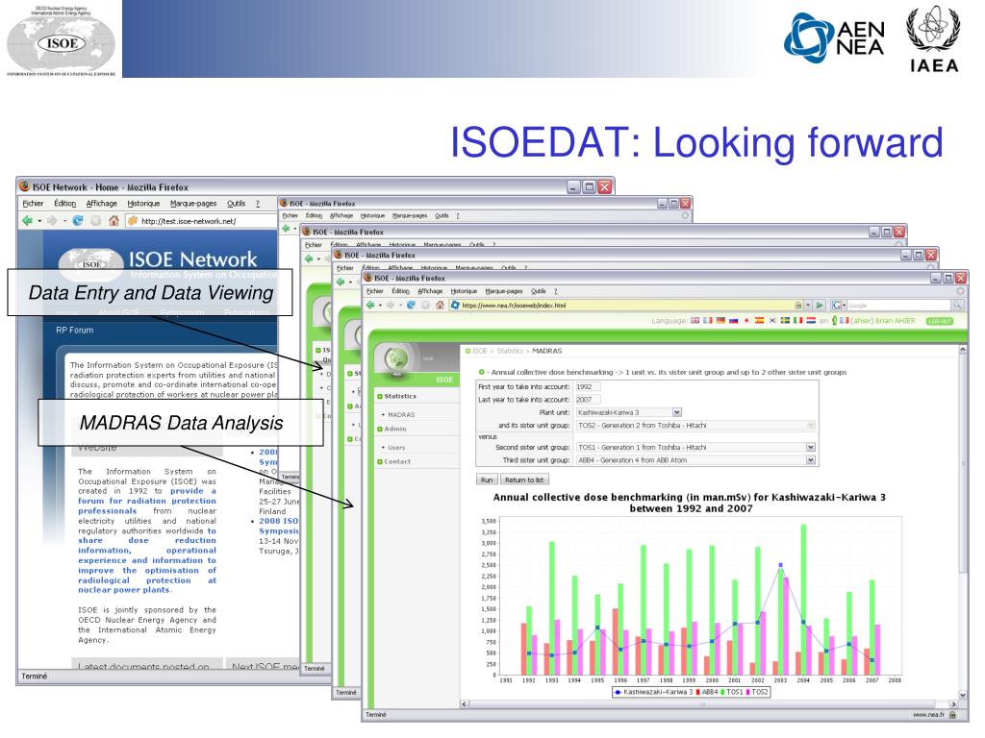Click the security padlock in the MADRAS window status bar

tap(953, 715)
